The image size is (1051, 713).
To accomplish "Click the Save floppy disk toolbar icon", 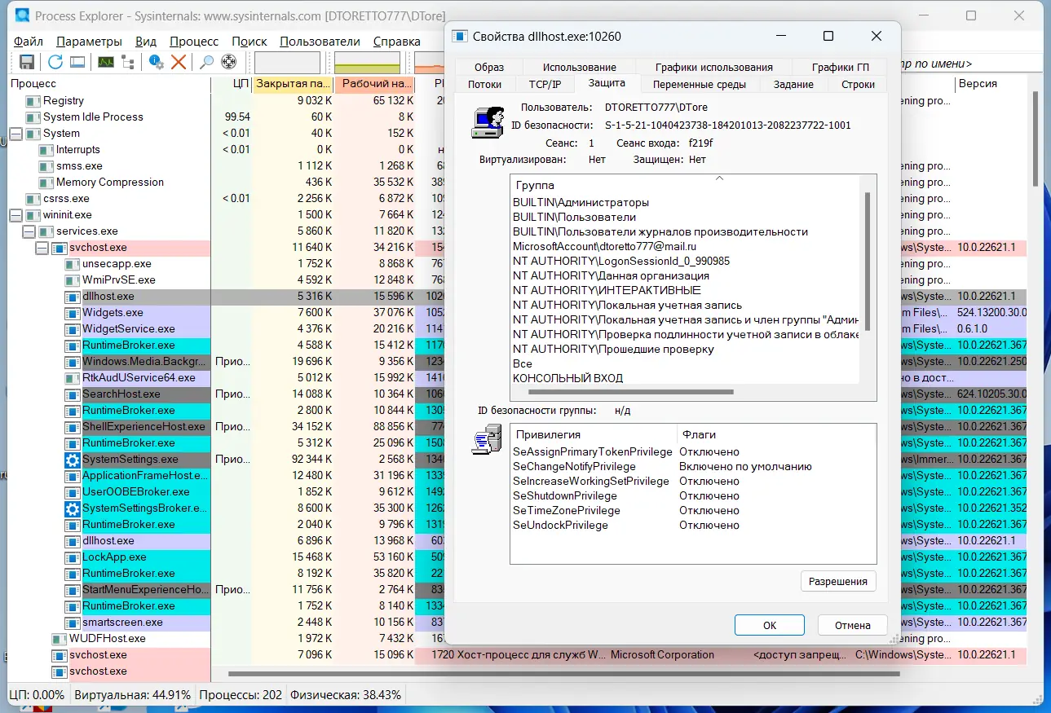I will coord(27,62).
